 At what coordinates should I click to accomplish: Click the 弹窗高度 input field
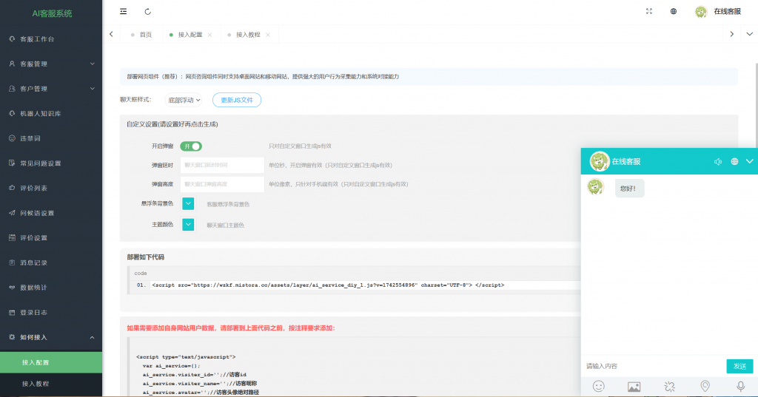coord(222,184)
